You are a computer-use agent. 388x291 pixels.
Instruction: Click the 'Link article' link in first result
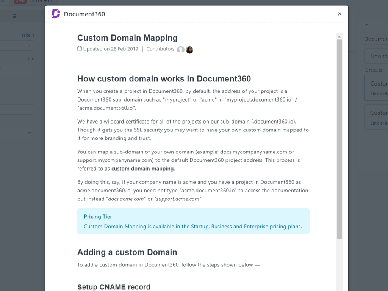pyautogui.click(x=379, y=94)
